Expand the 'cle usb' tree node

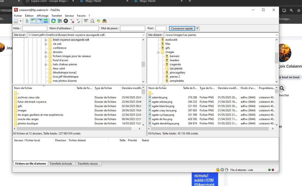coord(46,44)
